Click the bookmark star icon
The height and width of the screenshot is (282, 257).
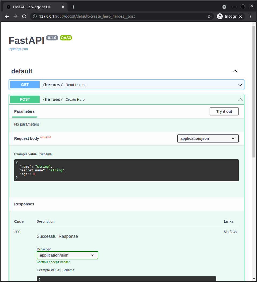[209, 16]
